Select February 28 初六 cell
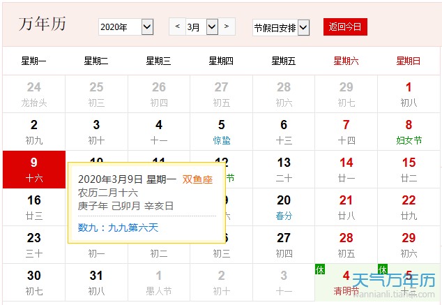Viewport: 442px width, 305px height. [x=284, y=94]
